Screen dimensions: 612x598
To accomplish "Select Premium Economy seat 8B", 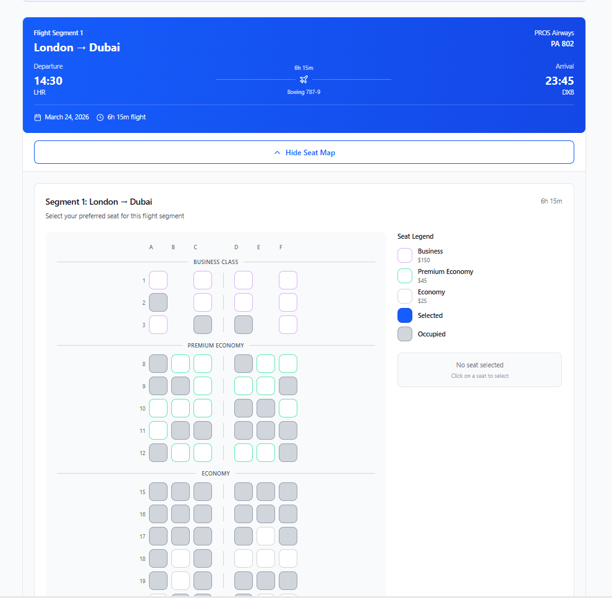I will [181, 364].
